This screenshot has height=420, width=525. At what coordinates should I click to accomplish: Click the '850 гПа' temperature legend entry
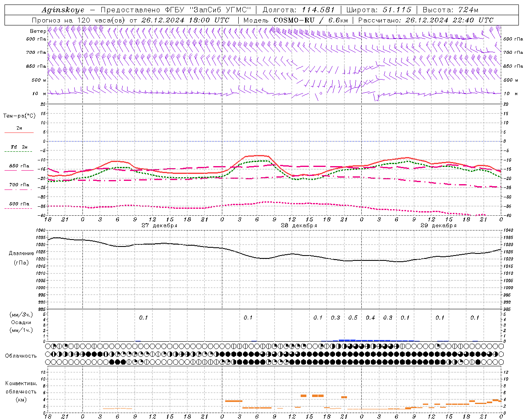click(19, 166)
